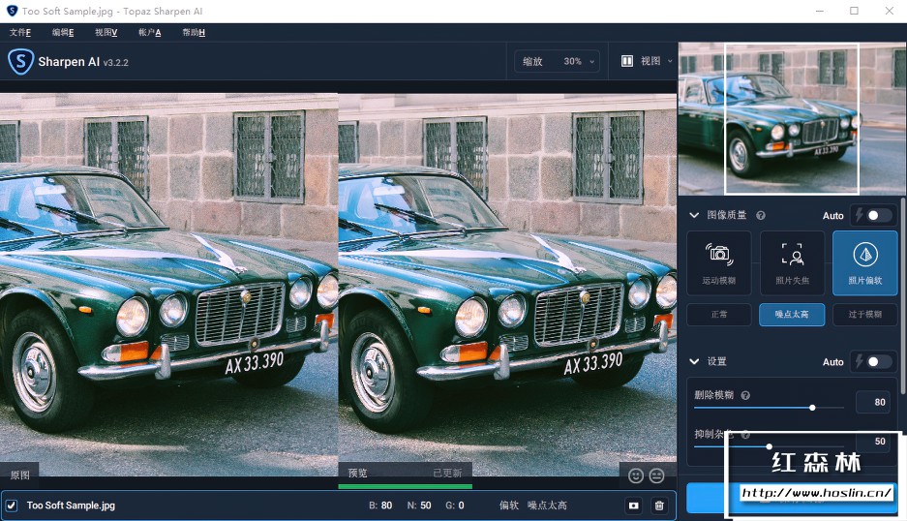The image size is (907, 521).
Task: Click the G: 0 value in the file row
Action: (x=455, y=506)
